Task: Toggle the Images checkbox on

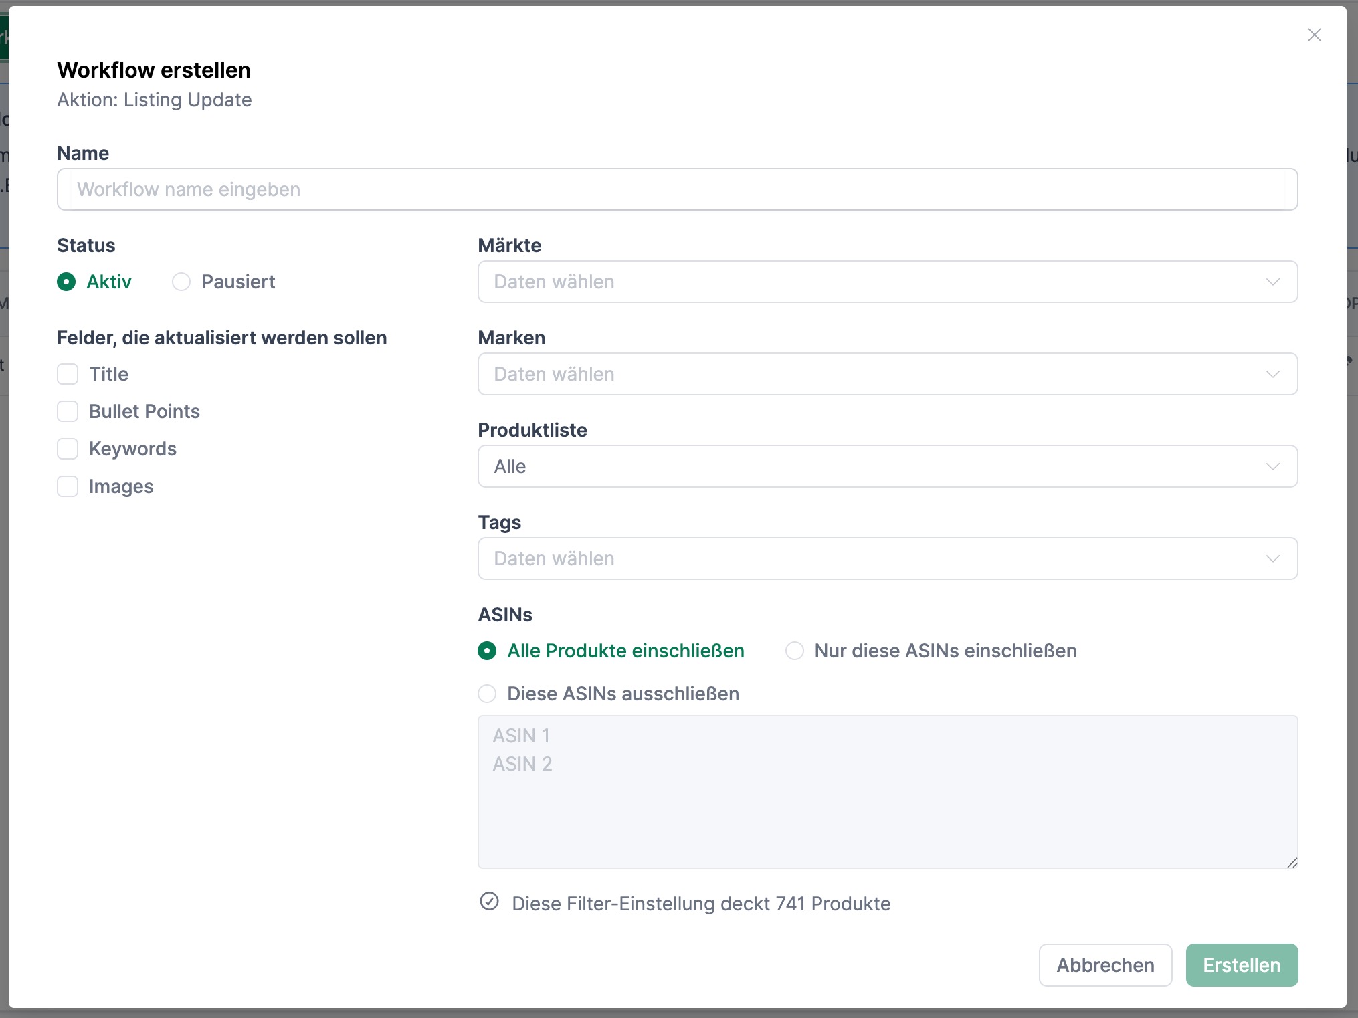Action: [68, 486]
